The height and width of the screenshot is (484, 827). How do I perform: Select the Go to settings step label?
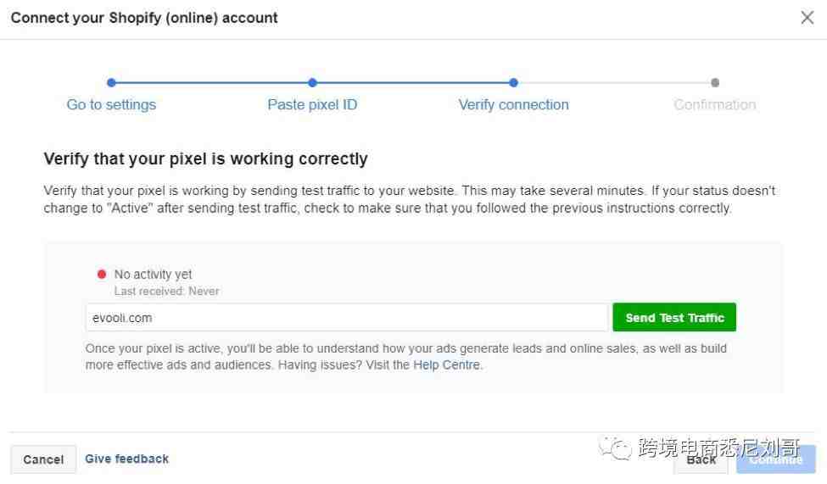[111, 104]
